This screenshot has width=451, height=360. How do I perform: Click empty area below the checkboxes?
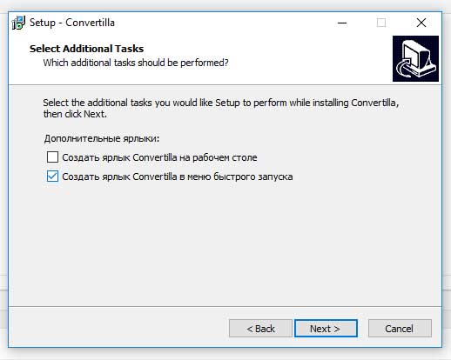(225, 243)
